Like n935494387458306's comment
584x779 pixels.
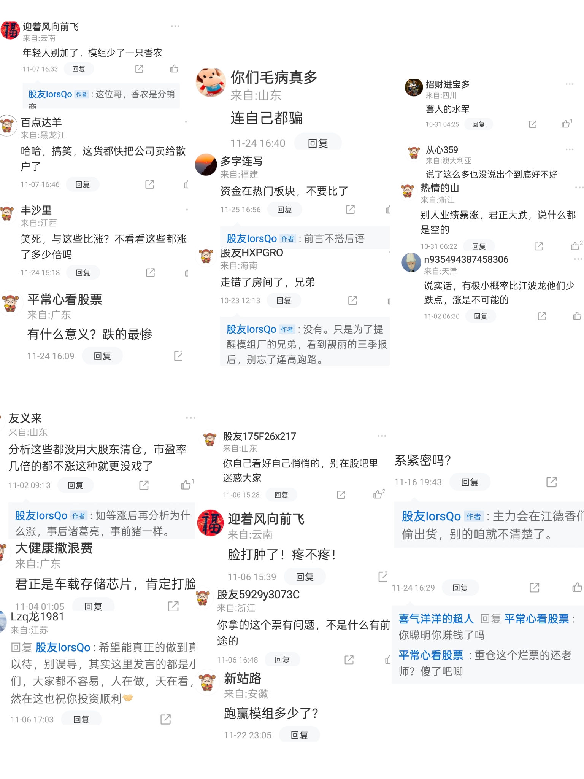point(577,316)
